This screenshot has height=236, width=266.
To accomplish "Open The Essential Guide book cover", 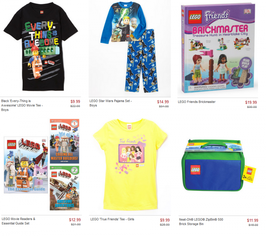I will tap(26, 165).
